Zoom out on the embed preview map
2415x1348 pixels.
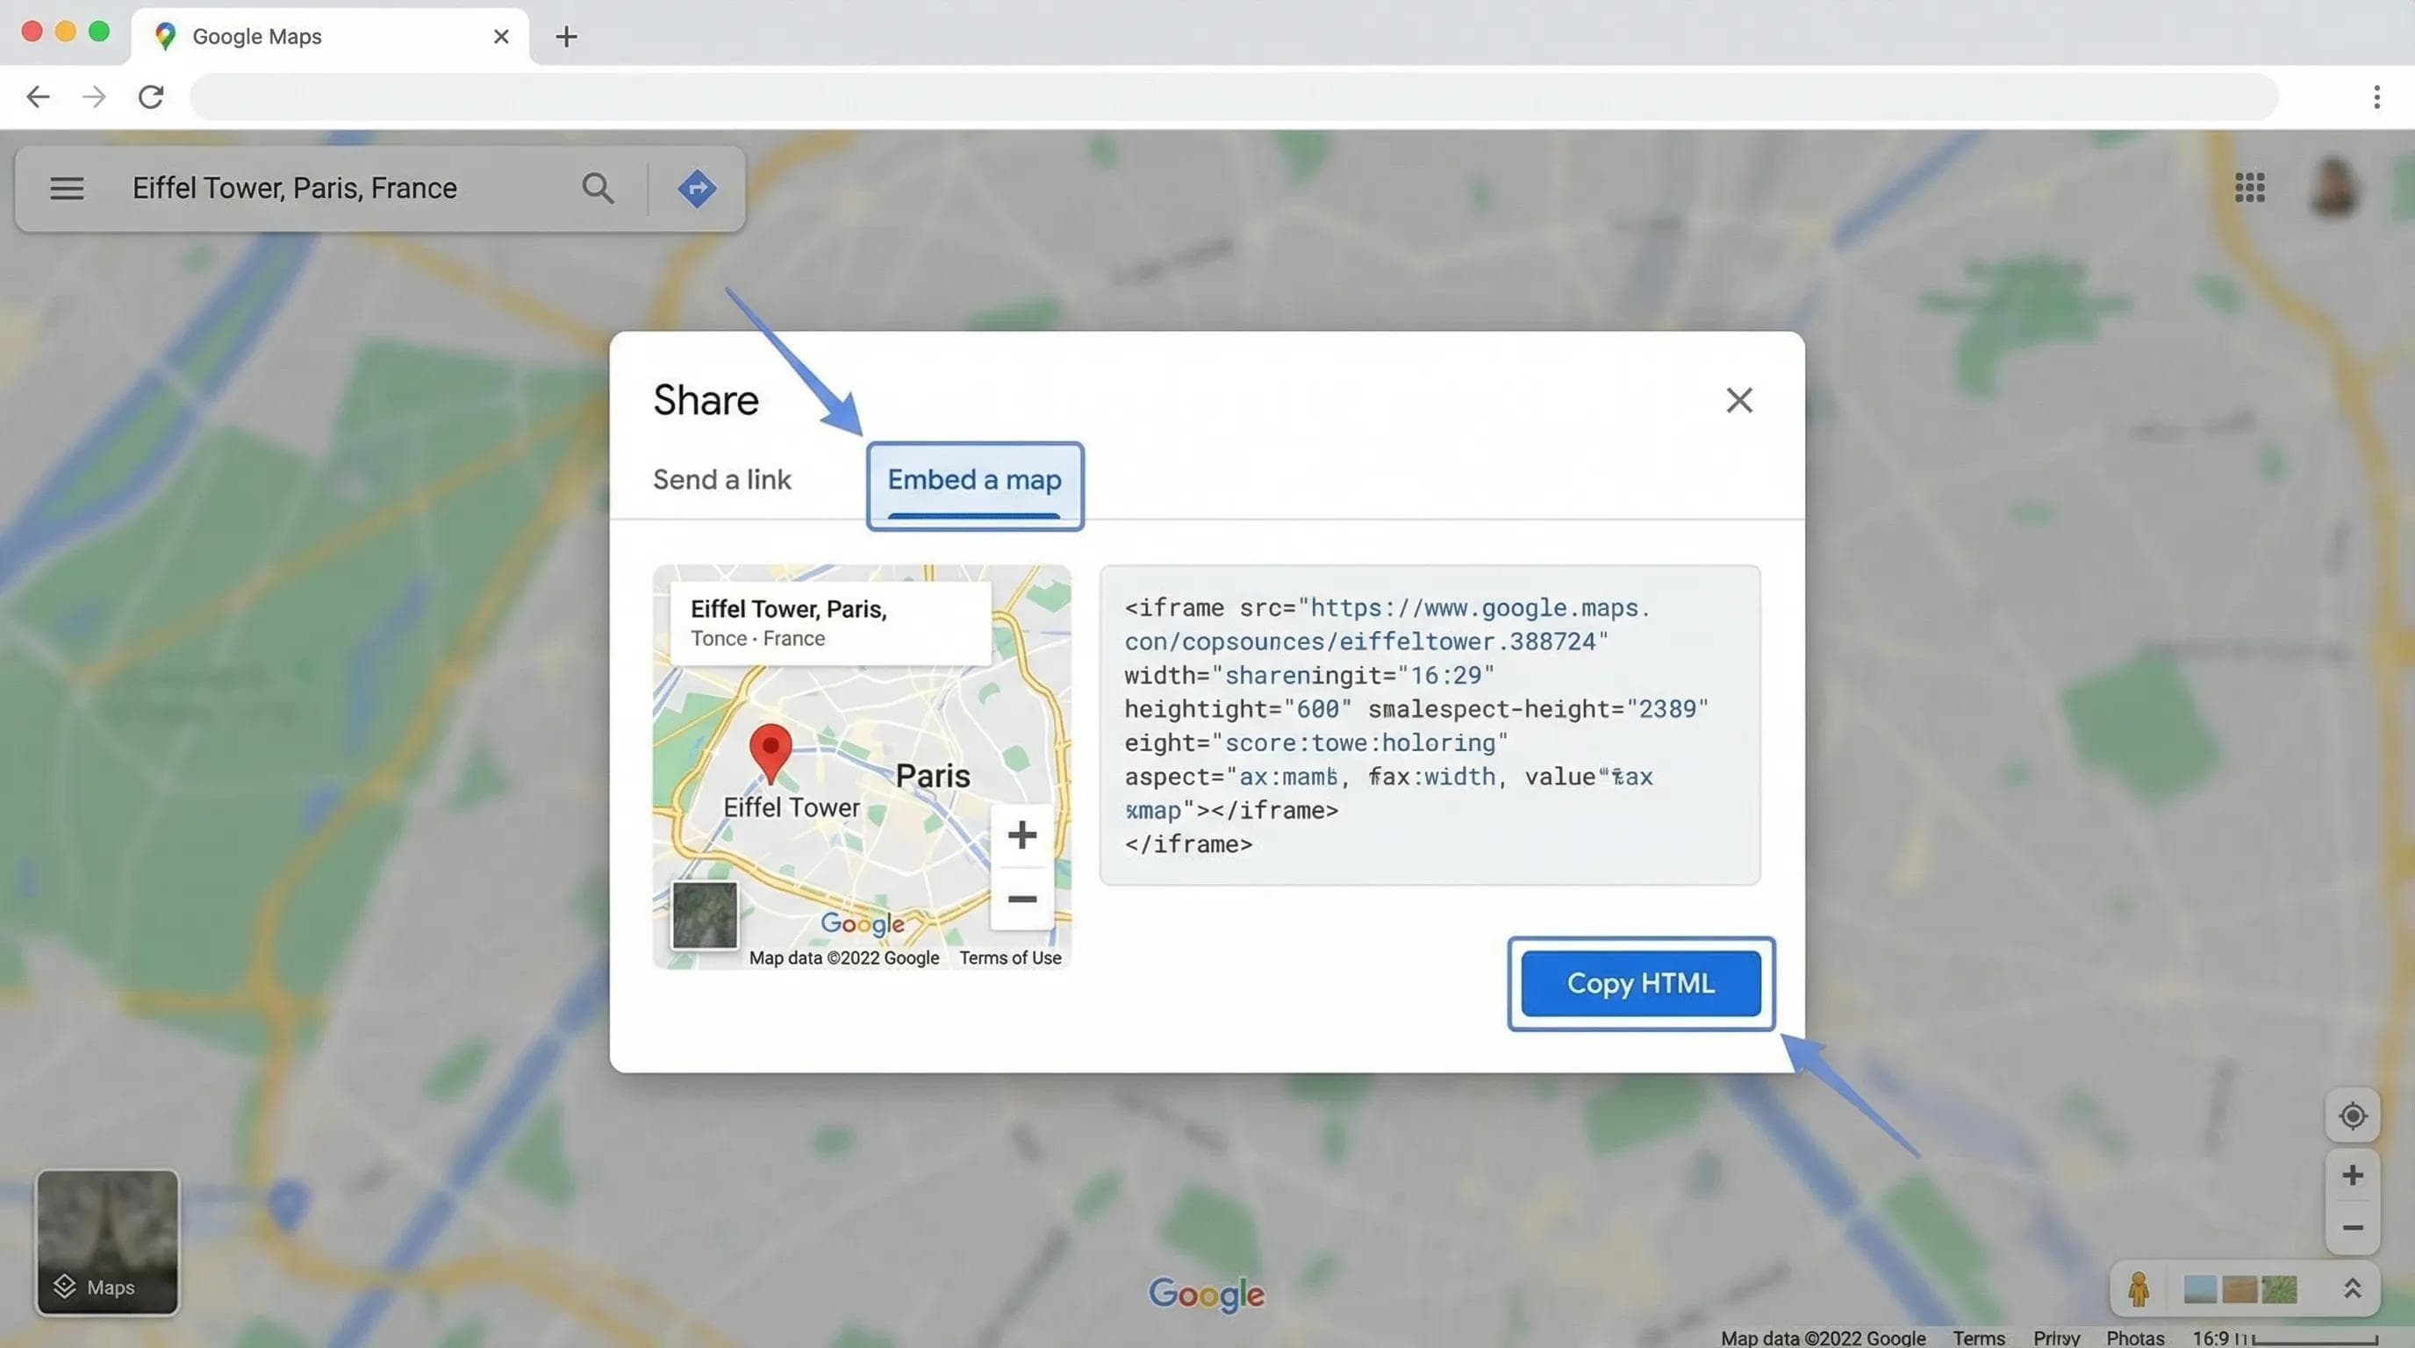1021,899
